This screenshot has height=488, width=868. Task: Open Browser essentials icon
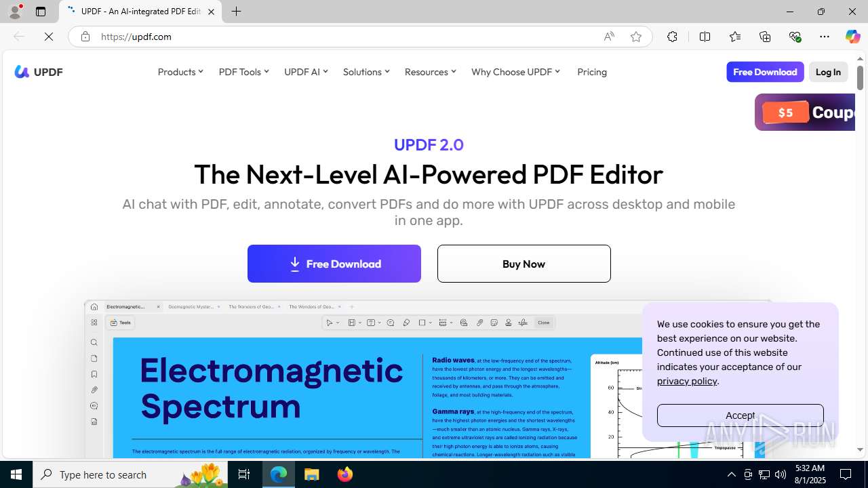[795, 37]
